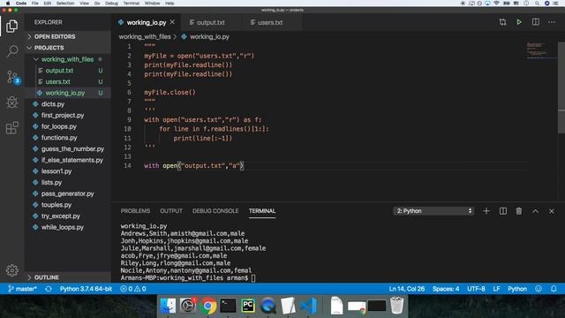Image resolution: width=565 pixels, height=318 pixels.
Task: Click the master branch indicator
Action: pos(22,289)
